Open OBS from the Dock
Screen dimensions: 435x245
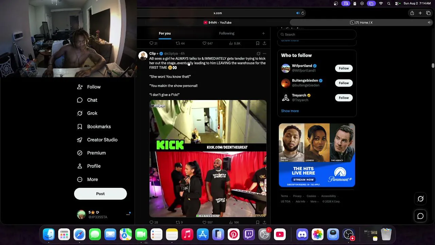349,234
